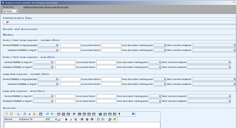
Task: Click the orange flag in Administrative Data
Action: 7,22
